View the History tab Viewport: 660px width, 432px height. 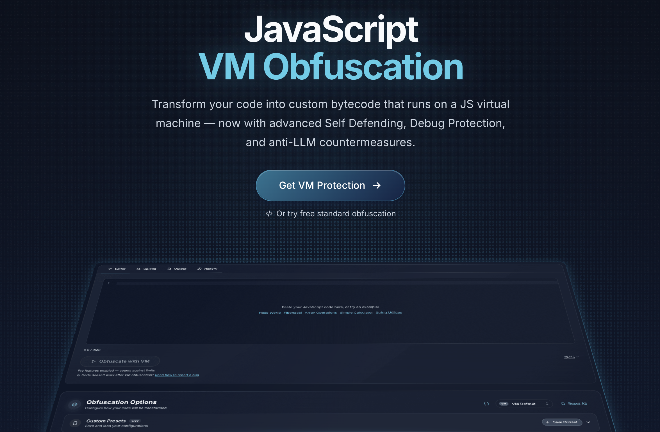pyautogui.click(x=208, y=269)
